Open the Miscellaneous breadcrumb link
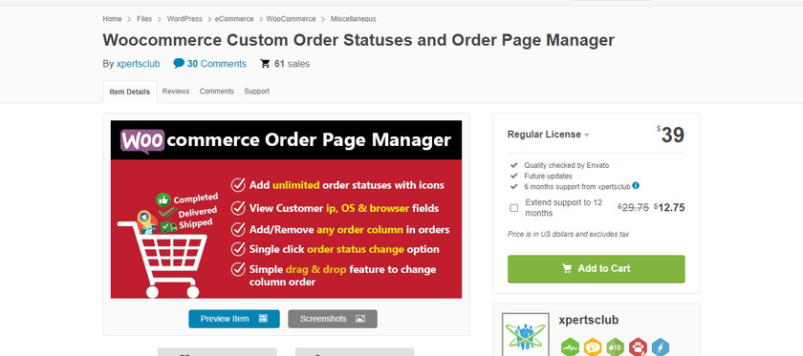Image resolution: width=803 pixels, height=356 pixels. (x=353, y=19)
